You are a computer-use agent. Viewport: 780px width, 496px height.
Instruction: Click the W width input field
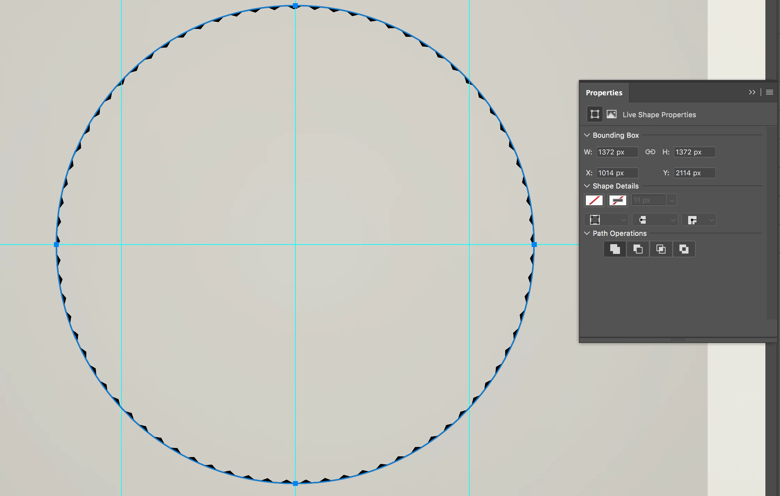tap(617, 152)
